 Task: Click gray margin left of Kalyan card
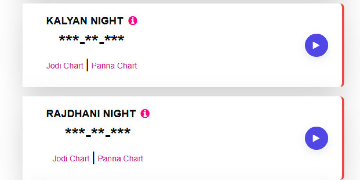click(x=11, y=45)
